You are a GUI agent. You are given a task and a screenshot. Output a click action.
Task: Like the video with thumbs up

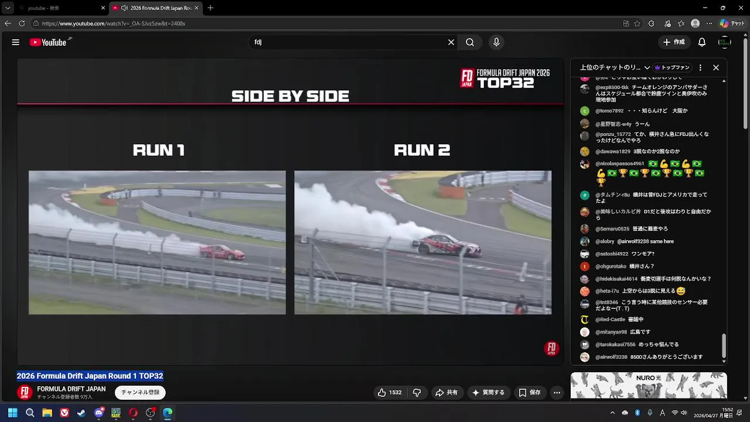389,393
